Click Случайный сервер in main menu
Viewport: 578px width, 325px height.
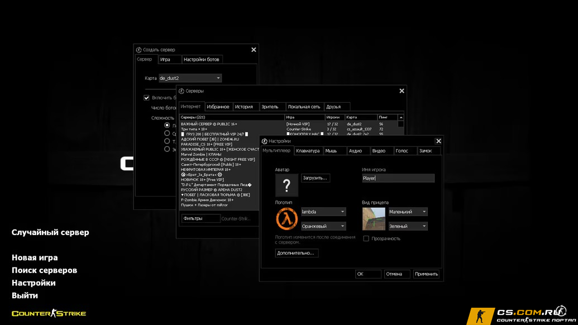pyautogui.click(x=50, y=232)
